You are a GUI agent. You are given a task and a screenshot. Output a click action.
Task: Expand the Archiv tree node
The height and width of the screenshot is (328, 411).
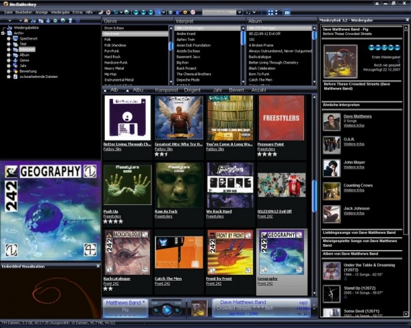point(3,32)
